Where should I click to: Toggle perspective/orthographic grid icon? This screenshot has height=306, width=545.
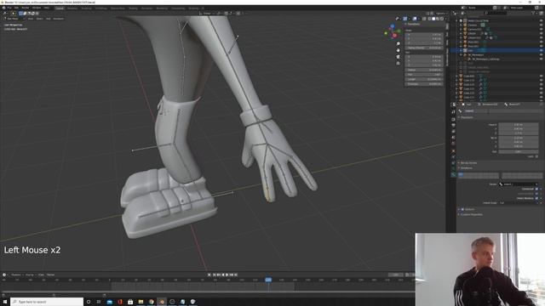[398, 64]
